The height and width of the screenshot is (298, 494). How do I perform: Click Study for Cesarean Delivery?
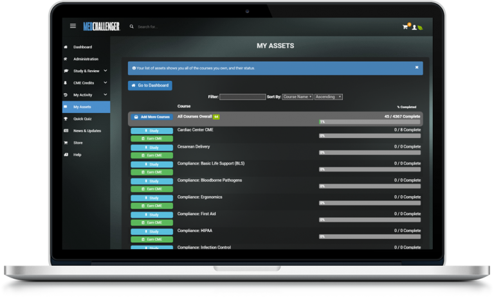(152, 148)
